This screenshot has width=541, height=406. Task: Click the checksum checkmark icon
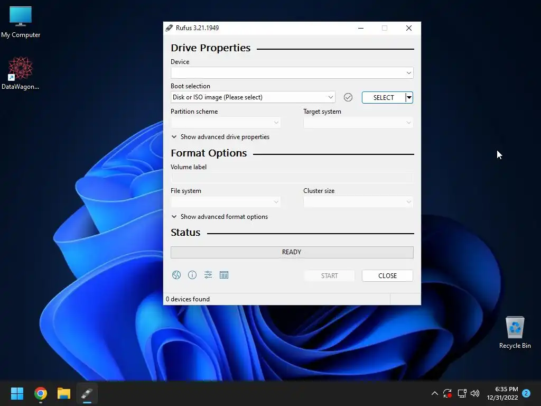(x=348, y=97)
